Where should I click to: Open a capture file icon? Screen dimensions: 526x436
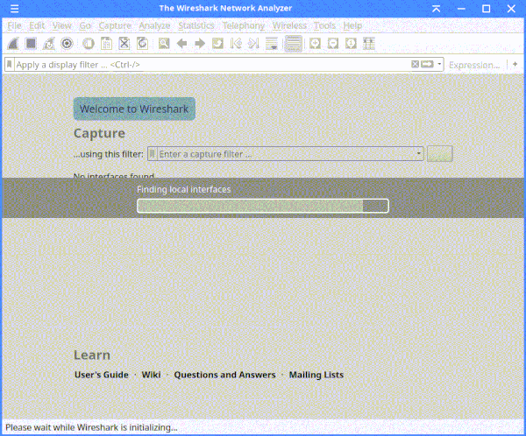(89, 44)
